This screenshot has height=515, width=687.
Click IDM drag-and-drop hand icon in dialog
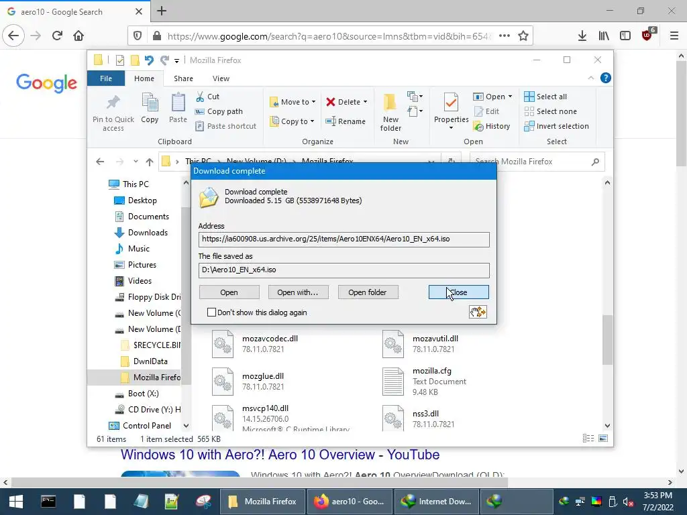(x=478, y=312)
